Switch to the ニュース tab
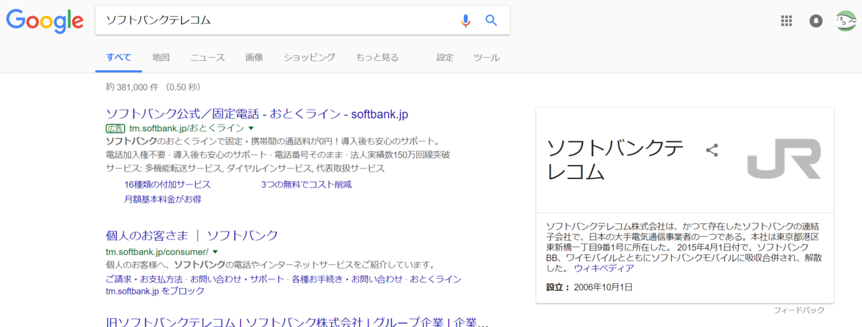The height and width of the screenshot is (327, 862). click(207, 57)
